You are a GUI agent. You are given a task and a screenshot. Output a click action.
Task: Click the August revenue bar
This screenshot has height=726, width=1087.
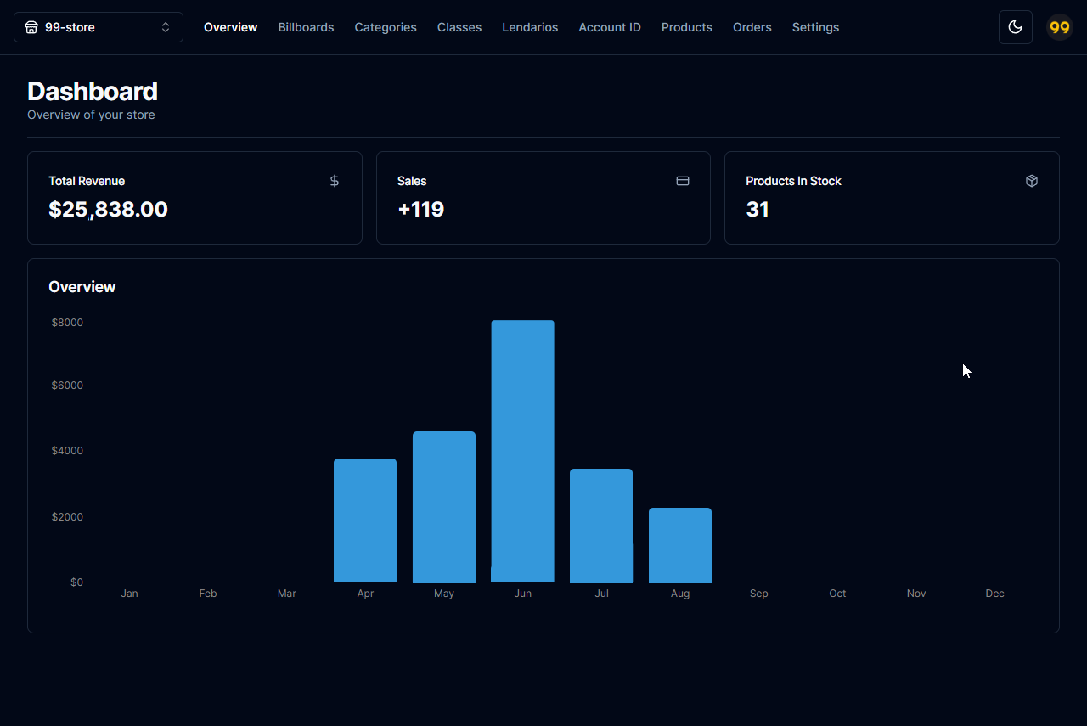click(x=680, y=545)
